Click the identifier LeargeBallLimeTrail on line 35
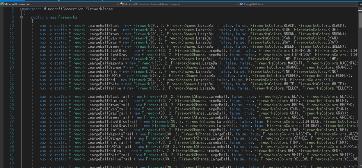362x168 pixels. (107, 130)
